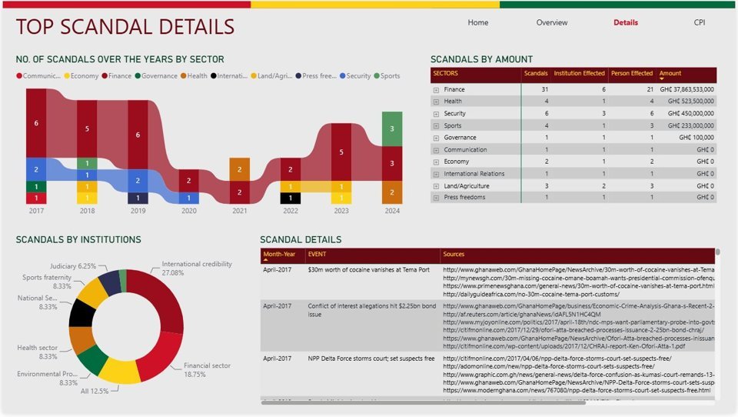This screenshot has width=738, height=417.
Task: Go to the CPI page
Action: (x=700, y=22)
